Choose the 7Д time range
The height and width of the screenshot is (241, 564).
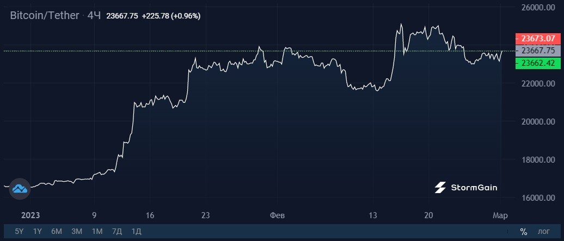117,231
